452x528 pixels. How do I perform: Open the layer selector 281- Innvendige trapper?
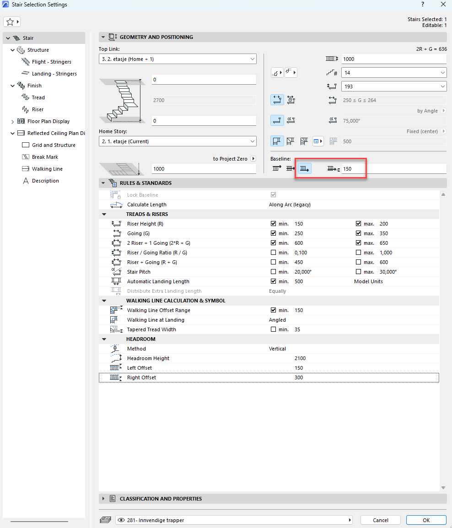pos(234,520)
